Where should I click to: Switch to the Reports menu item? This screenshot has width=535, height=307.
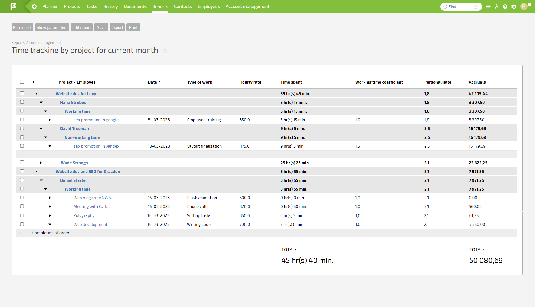point(160,6)
